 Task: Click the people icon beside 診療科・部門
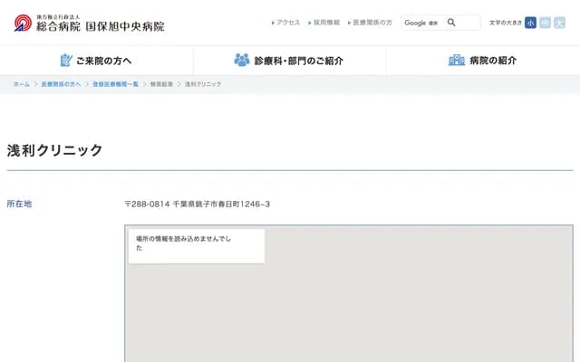pyautogui.click(x=242, y=60)
